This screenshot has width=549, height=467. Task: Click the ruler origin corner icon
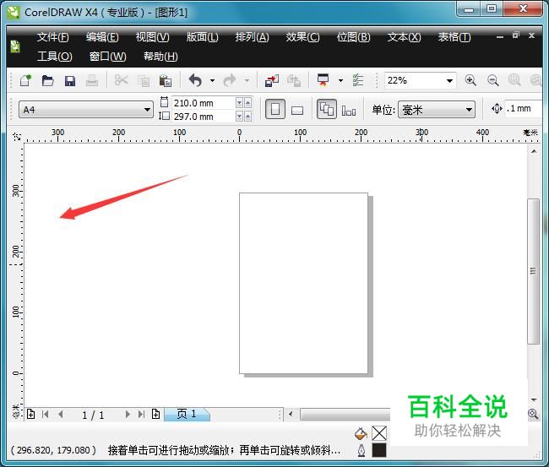click(x=16, y=136)
